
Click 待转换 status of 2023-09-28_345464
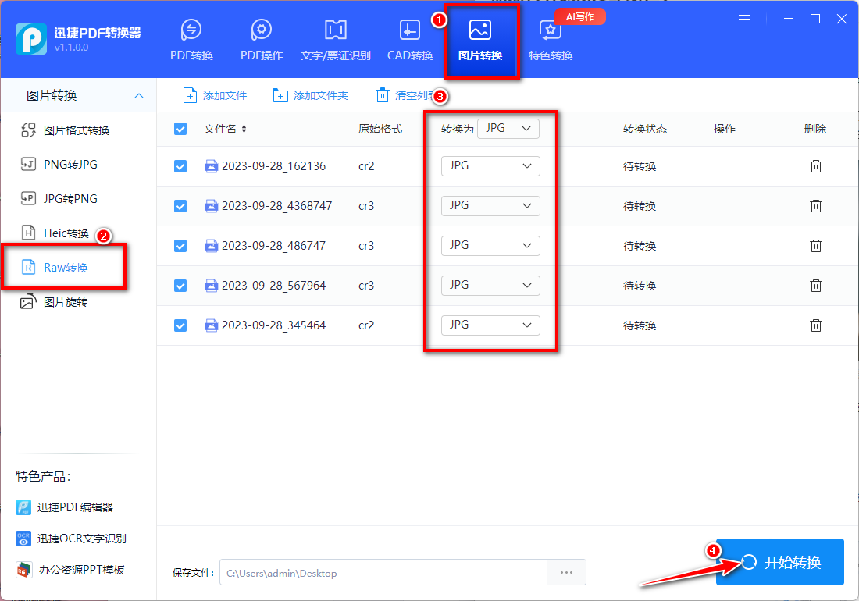point(640,325)
